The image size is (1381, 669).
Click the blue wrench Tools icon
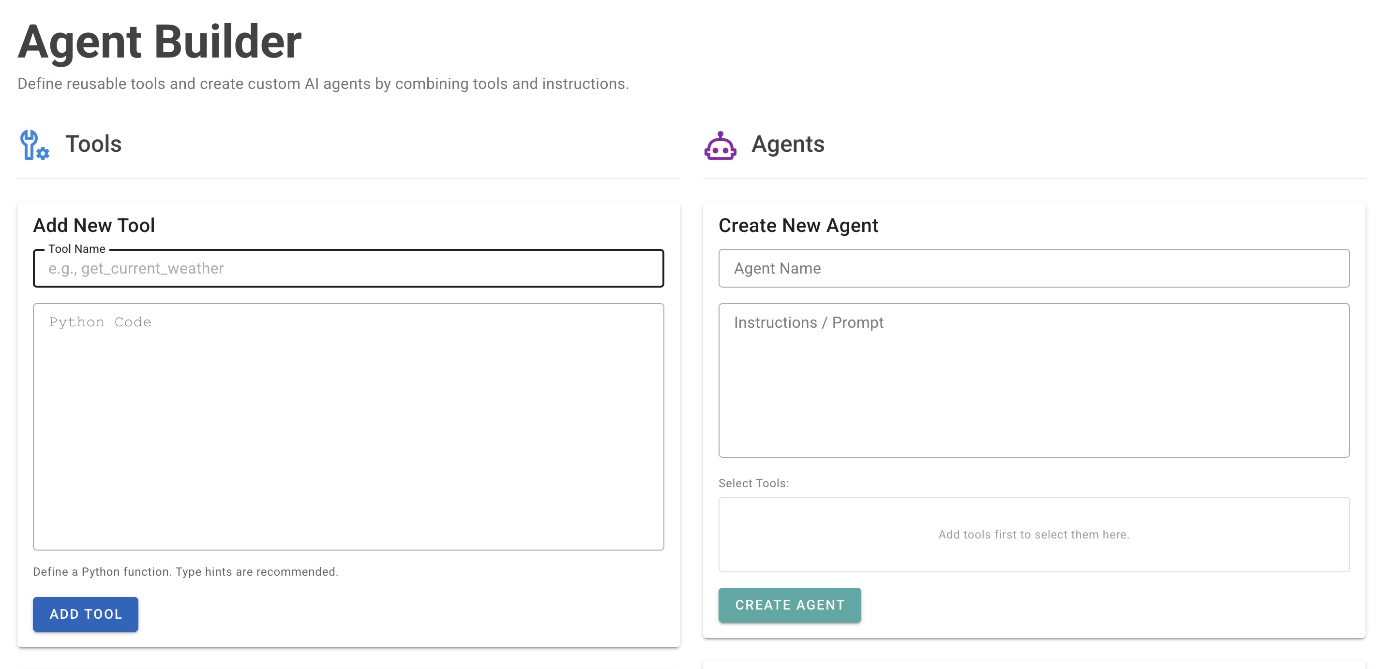33,144
